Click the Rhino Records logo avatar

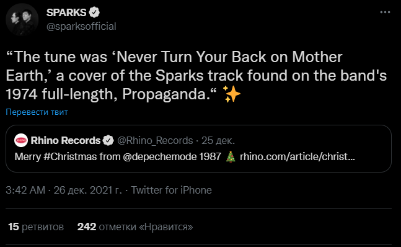pyautogui.click(x=21, y=140)
